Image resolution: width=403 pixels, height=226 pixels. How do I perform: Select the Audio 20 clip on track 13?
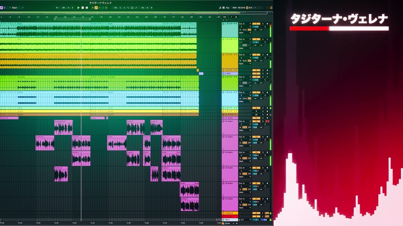click(45, 143)
